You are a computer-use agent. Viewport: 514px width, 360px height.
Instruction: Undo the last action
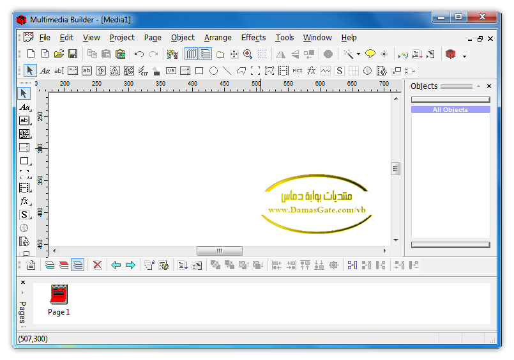tap(139, 54)
